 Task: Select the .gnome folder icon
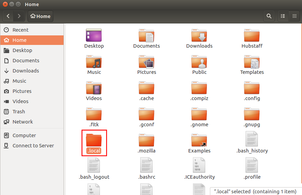click(x=199, y=114)
